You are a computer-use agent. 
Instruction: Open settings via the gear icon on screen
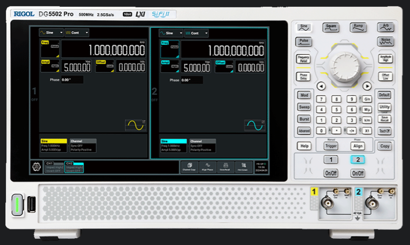pos(36,167)
